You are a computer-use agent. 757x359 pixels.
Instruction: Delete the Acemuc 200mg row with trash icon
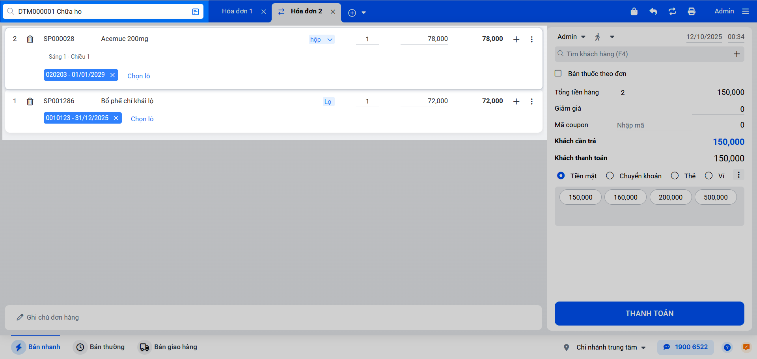[30, 39]
